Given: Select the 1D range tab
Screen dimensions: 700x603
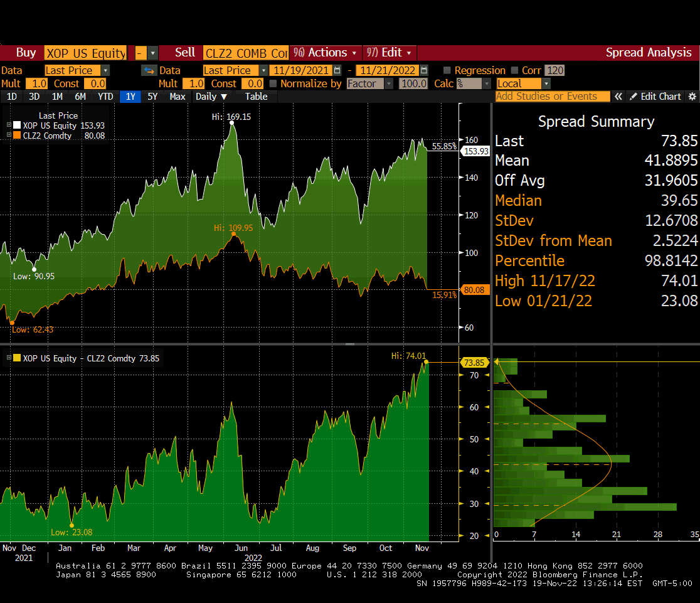Looking at the screenshot, I should tap(12, 97).
